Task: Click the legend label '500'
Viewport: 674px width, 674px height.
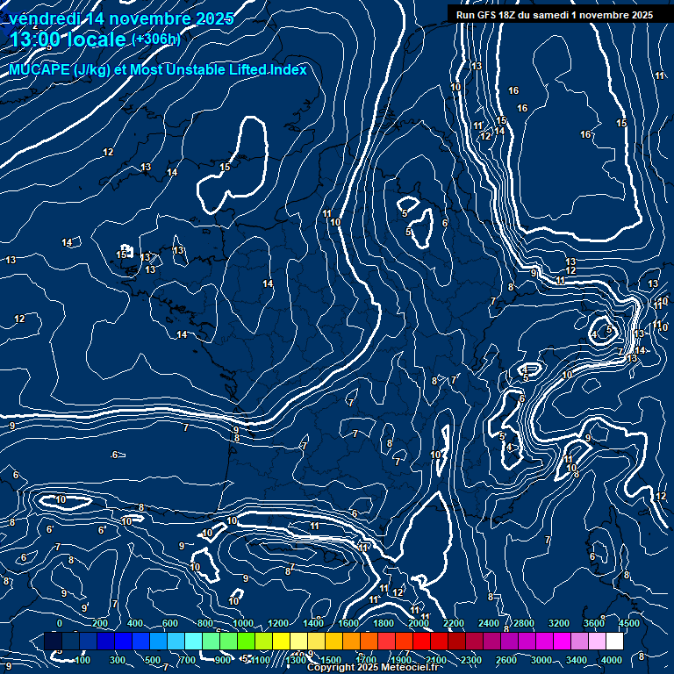Action: pos(153,660)
